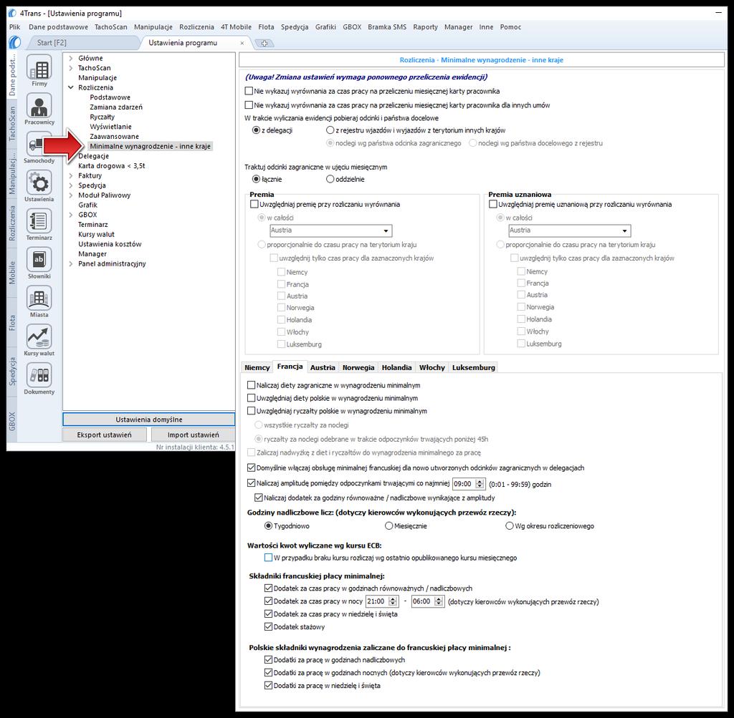
Task: Select the 'Miesięcznie' overtime radio
Action: [x=389, y=526]
